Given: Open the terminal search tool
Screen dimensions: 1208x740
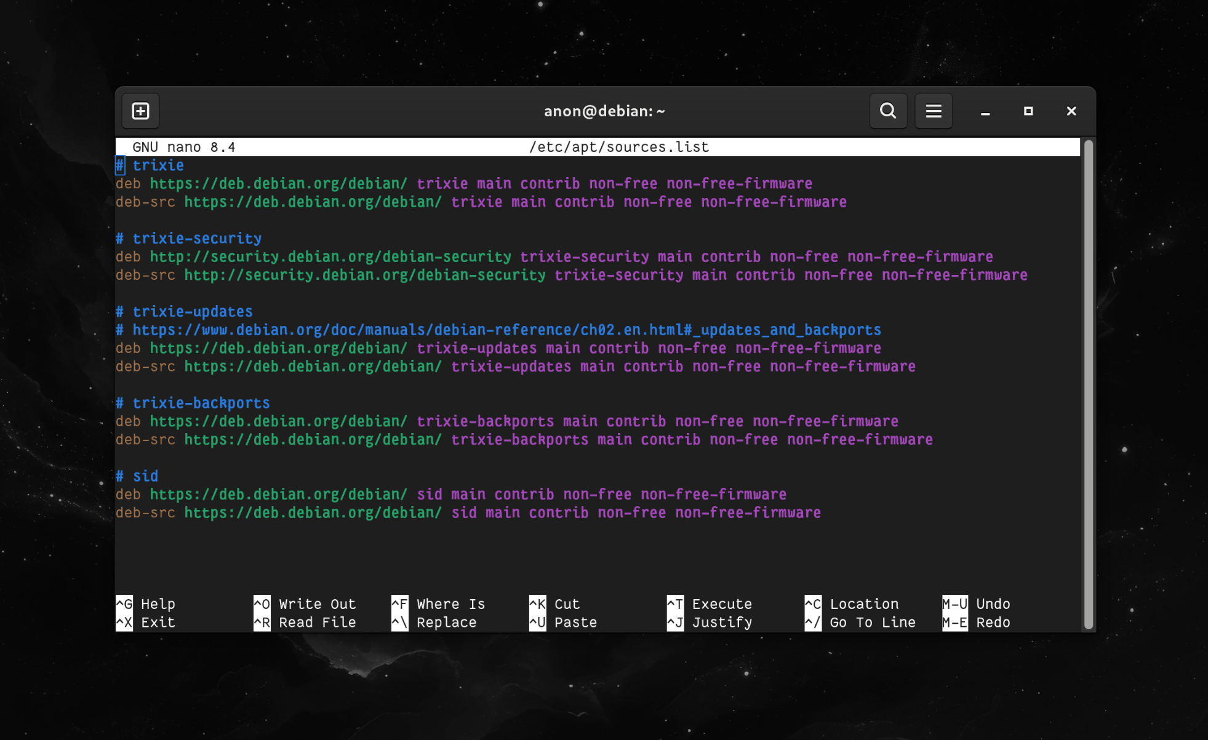Looking at the screenshot, I should tap(887, 111).
